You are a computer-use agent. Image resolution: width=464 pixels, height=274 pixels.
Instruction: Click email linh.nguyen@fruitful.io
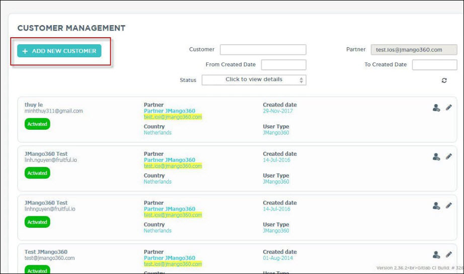(x=51, y=160)
